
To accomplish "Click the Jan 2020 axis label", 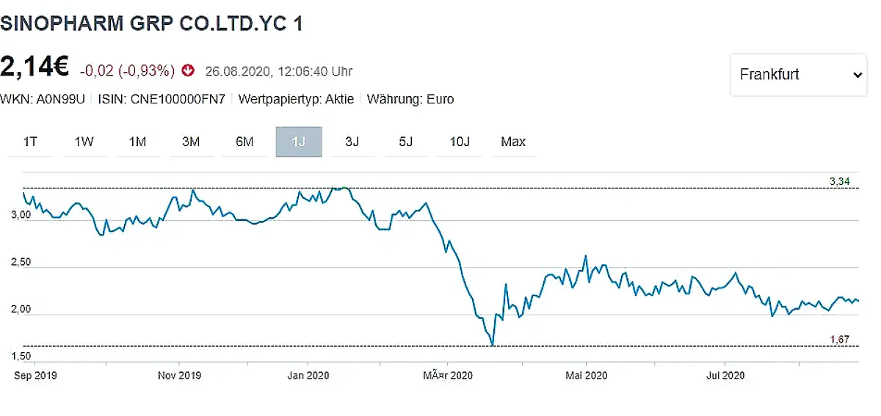I will pos(308,376).
